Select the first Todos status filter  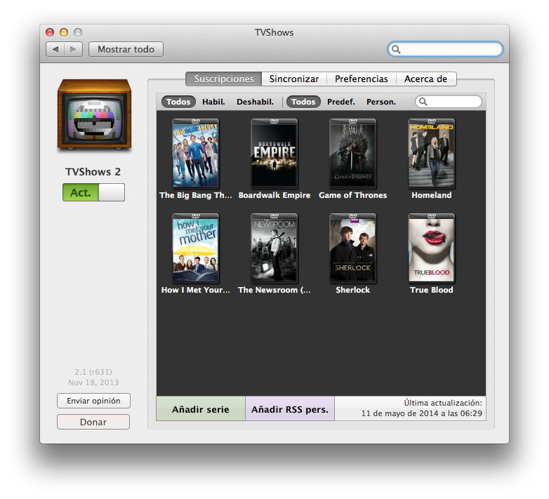(178, 102)
